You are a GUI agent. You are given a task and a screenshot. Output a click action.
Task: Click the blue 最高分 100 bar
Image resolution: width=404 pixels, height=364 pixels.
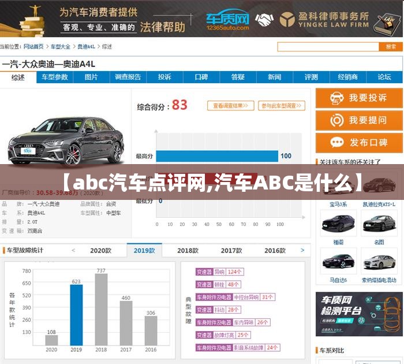(x=217, y=156)
